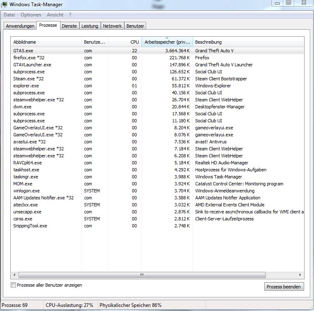
Task: Click steamwebhelper.exe row using 26.704 K
Action: click(x=157, y=100)
